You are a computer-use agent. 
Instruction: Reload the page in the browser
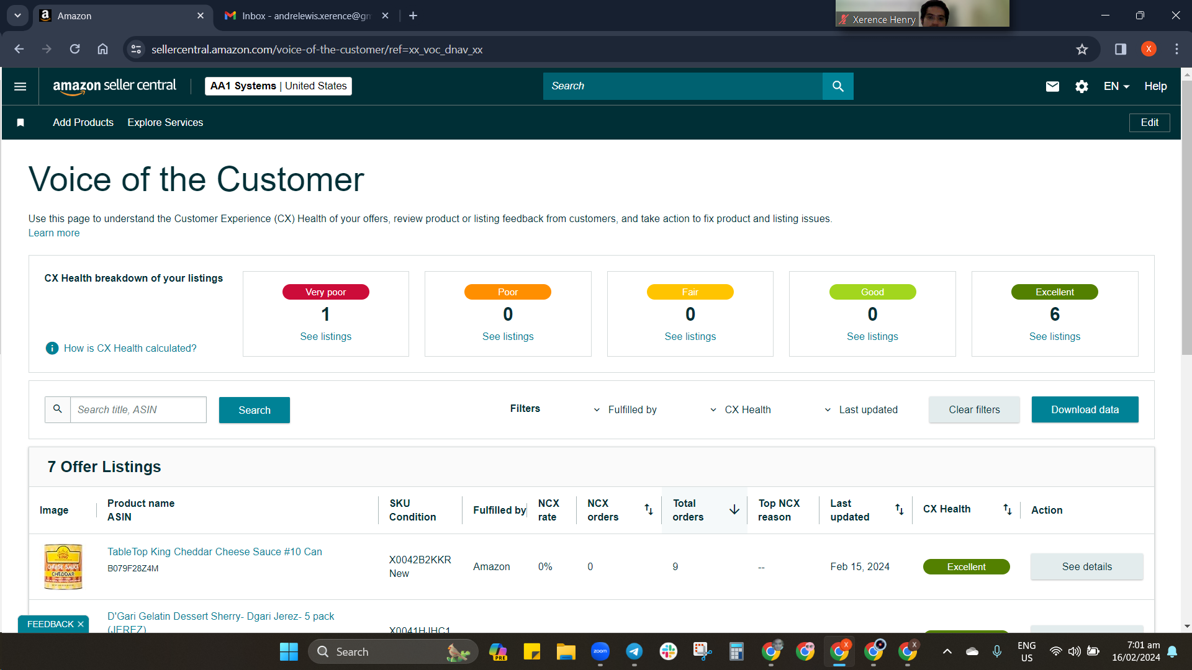coord(74,49)
